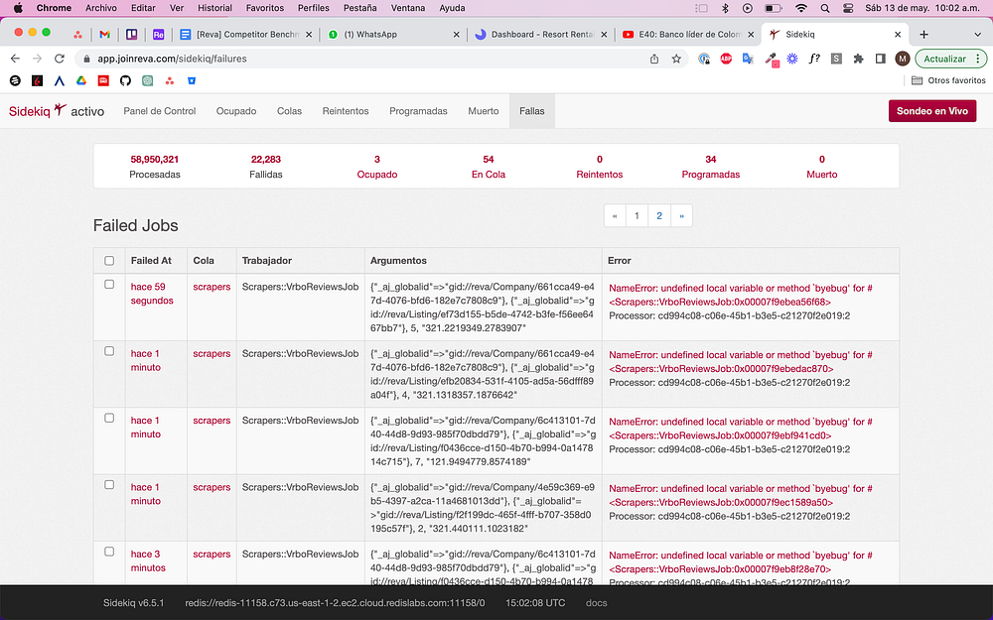The image size is (993, 620).
Task: Click the red bookmark icon before GitHub
Action: [103, 80]
